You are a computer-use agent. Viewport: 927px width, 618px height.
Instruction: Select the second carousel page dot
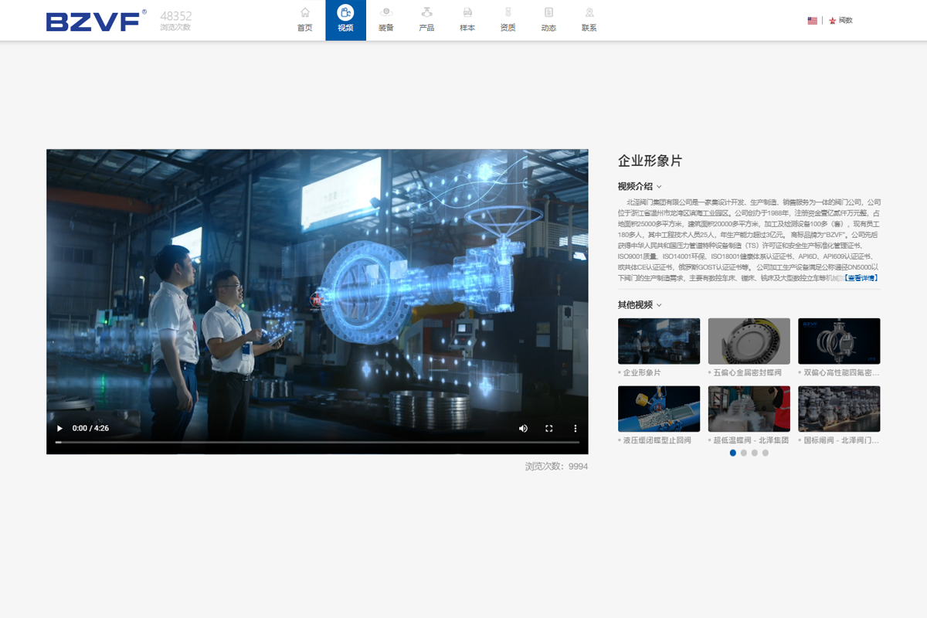click(744, 453)
